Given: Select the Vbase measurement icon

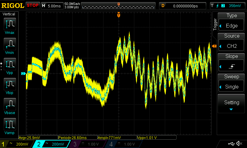Looking at the screenshot, I should point(10,104).
